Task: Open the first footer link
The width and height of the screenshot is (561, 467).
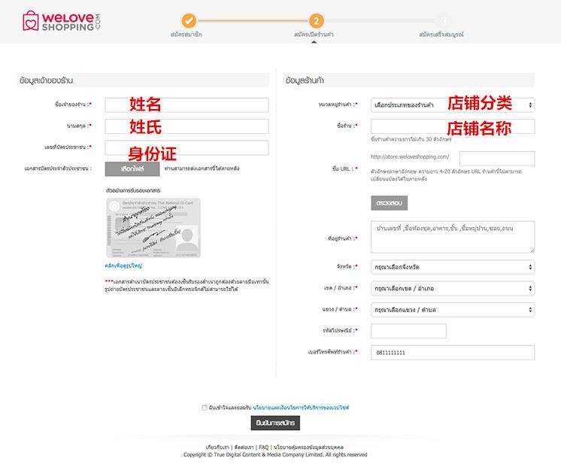Action: (217, 447)
